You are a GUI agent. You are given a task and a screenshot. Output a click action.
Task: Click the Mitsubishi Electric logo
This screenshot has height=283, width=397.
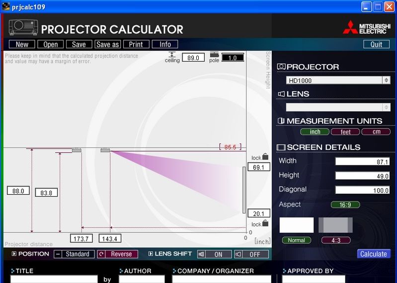(x=367, y=27)
